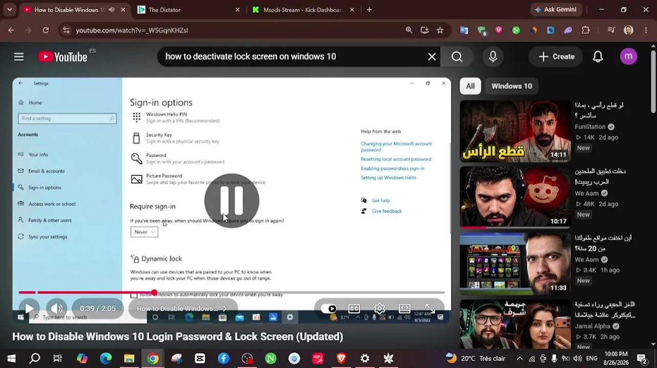Open the zoom magnifier in address bar
This screenshot has width=657, height=368.
point(409,30)
